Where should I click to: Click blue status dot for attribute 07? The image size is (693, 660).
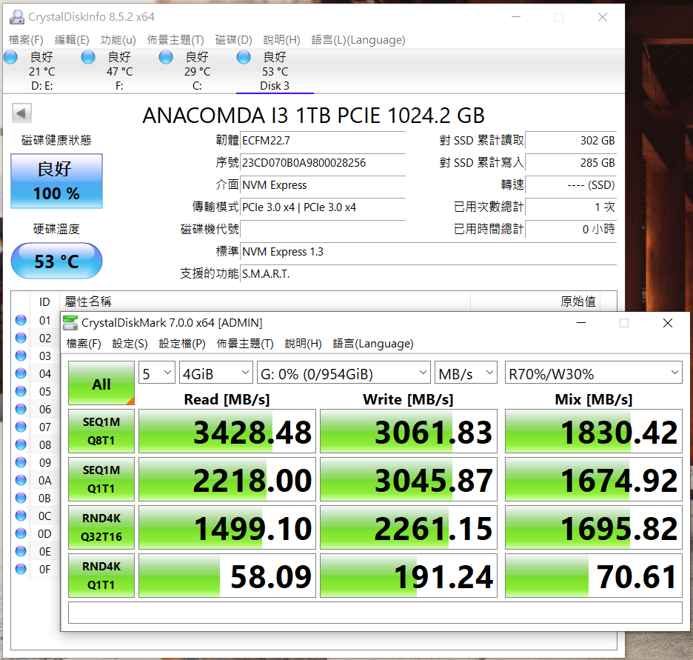point(21,427)
